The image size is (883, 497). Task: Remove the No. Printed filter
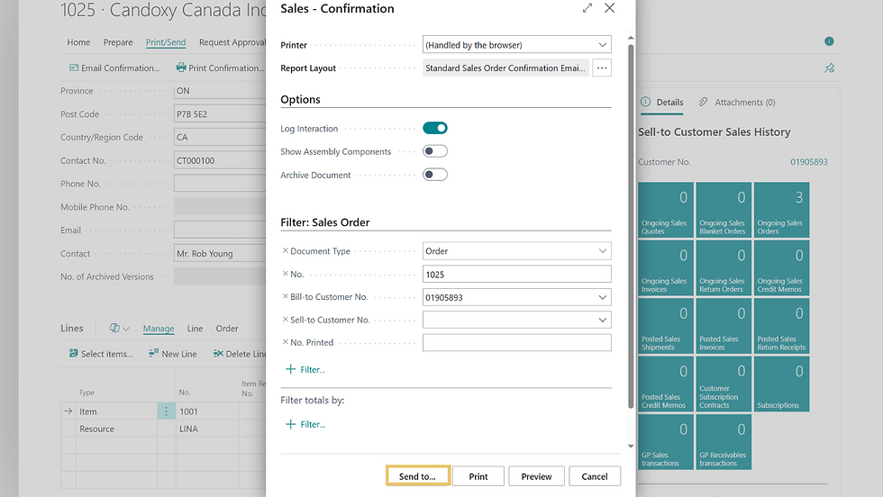(x=285, y=341)
